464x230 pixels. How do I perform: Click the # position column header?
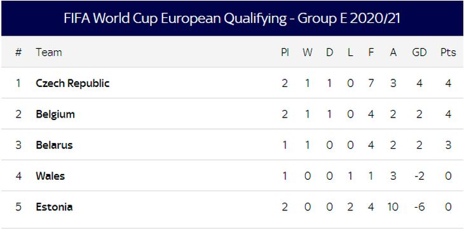[18, 53]
